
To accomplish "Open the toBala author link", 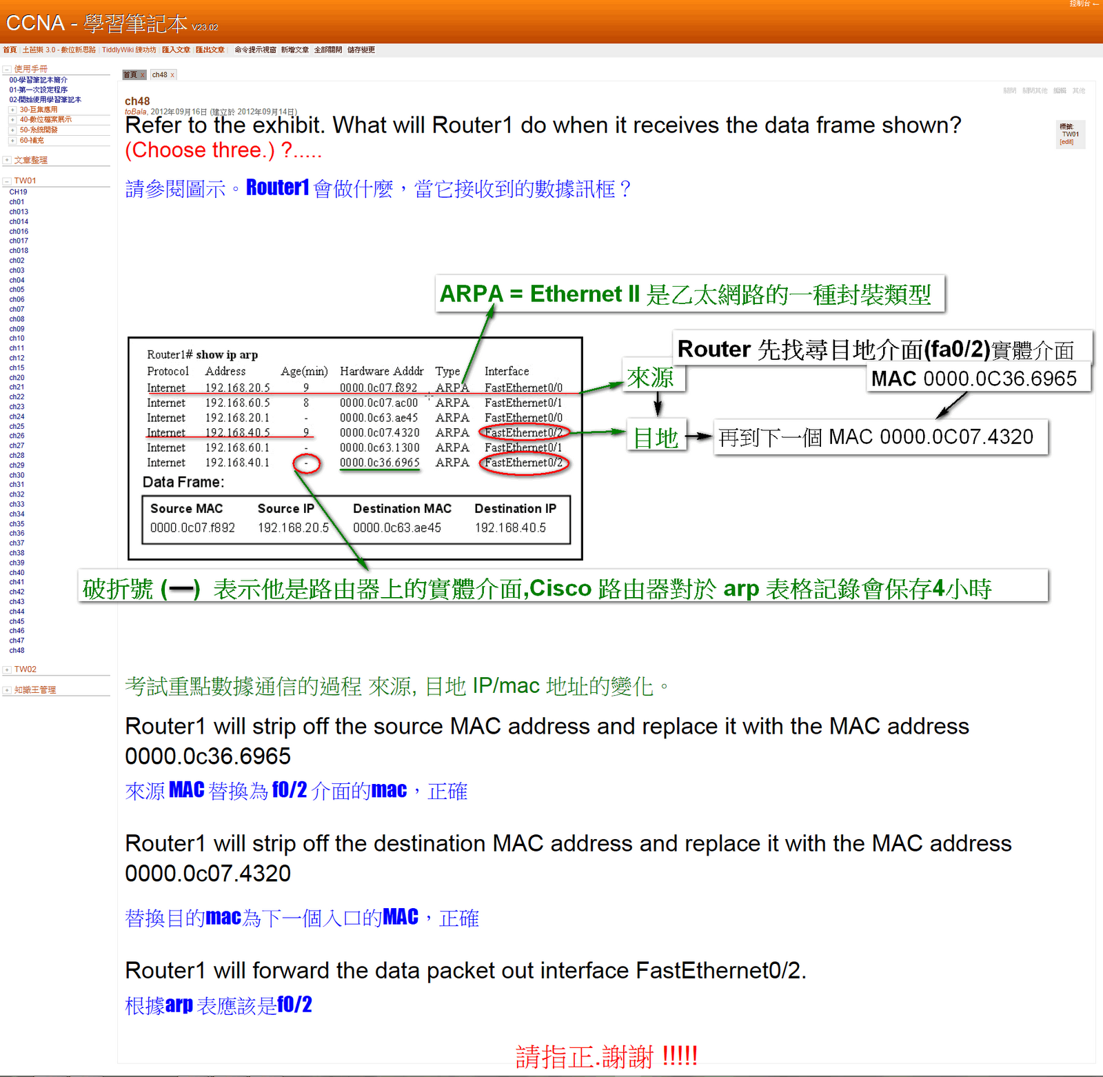I will pos(136,112).
